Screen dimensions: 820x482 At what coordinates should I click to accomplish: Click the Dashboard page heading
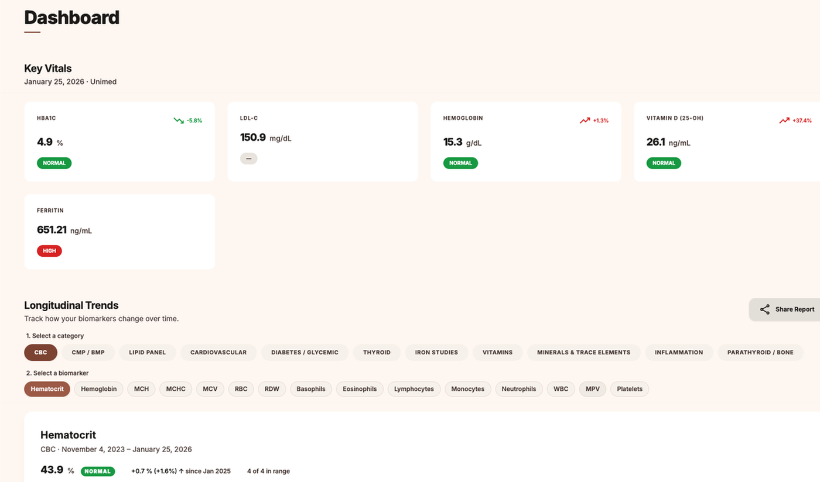tap(71, 18)
